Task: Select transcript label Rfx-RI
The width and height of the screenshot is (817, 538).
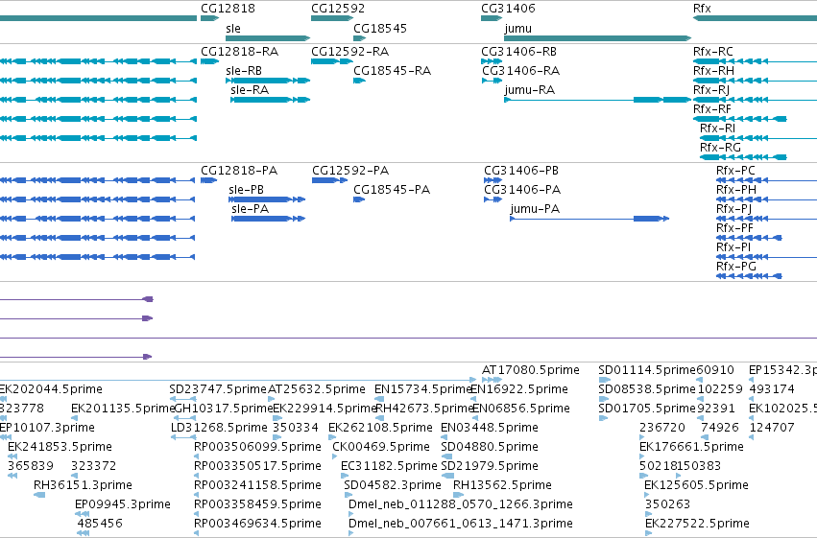Action: (x=717, y=128)
